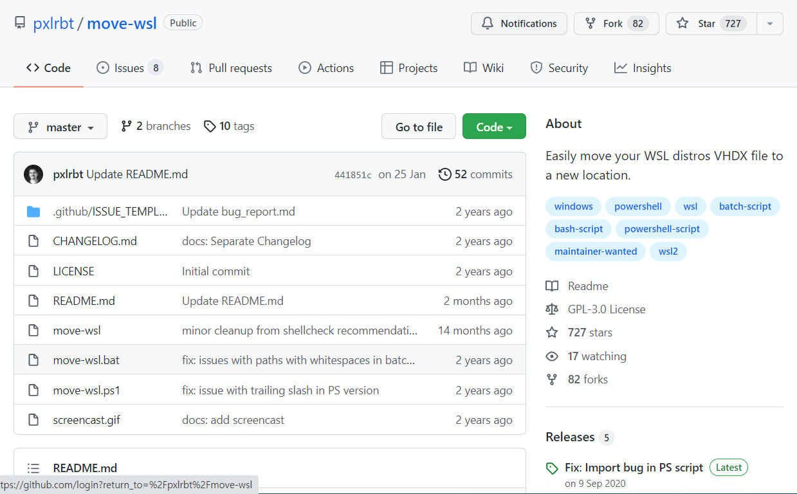797x494 pixels.
Task: Open the Insights tab
Action: pyautogui.click(x=643, y=68)
